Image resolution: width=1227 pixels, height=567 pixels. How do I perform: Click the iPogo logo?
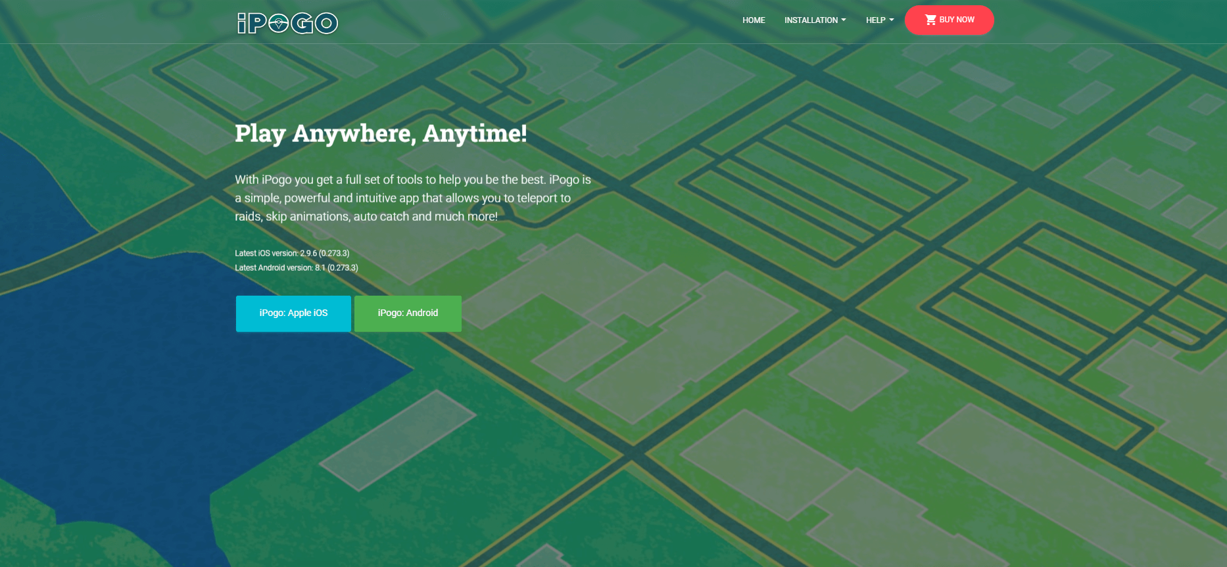[287, 23]
